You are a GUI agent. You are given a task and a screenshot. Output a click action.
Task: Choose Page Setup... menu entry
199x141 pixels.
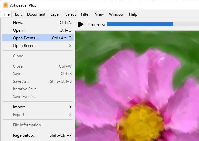38,135
